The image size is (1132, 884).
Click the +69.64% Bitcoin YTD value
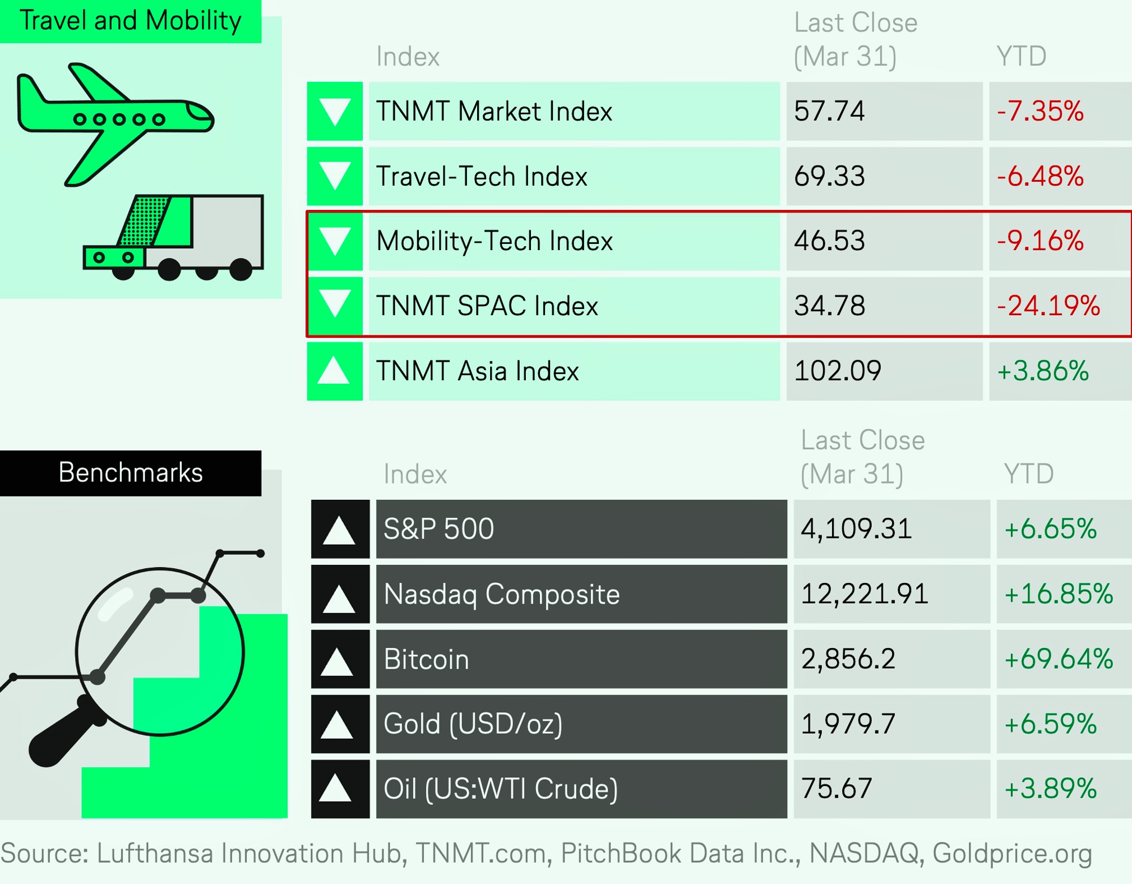pos(1058,659)
